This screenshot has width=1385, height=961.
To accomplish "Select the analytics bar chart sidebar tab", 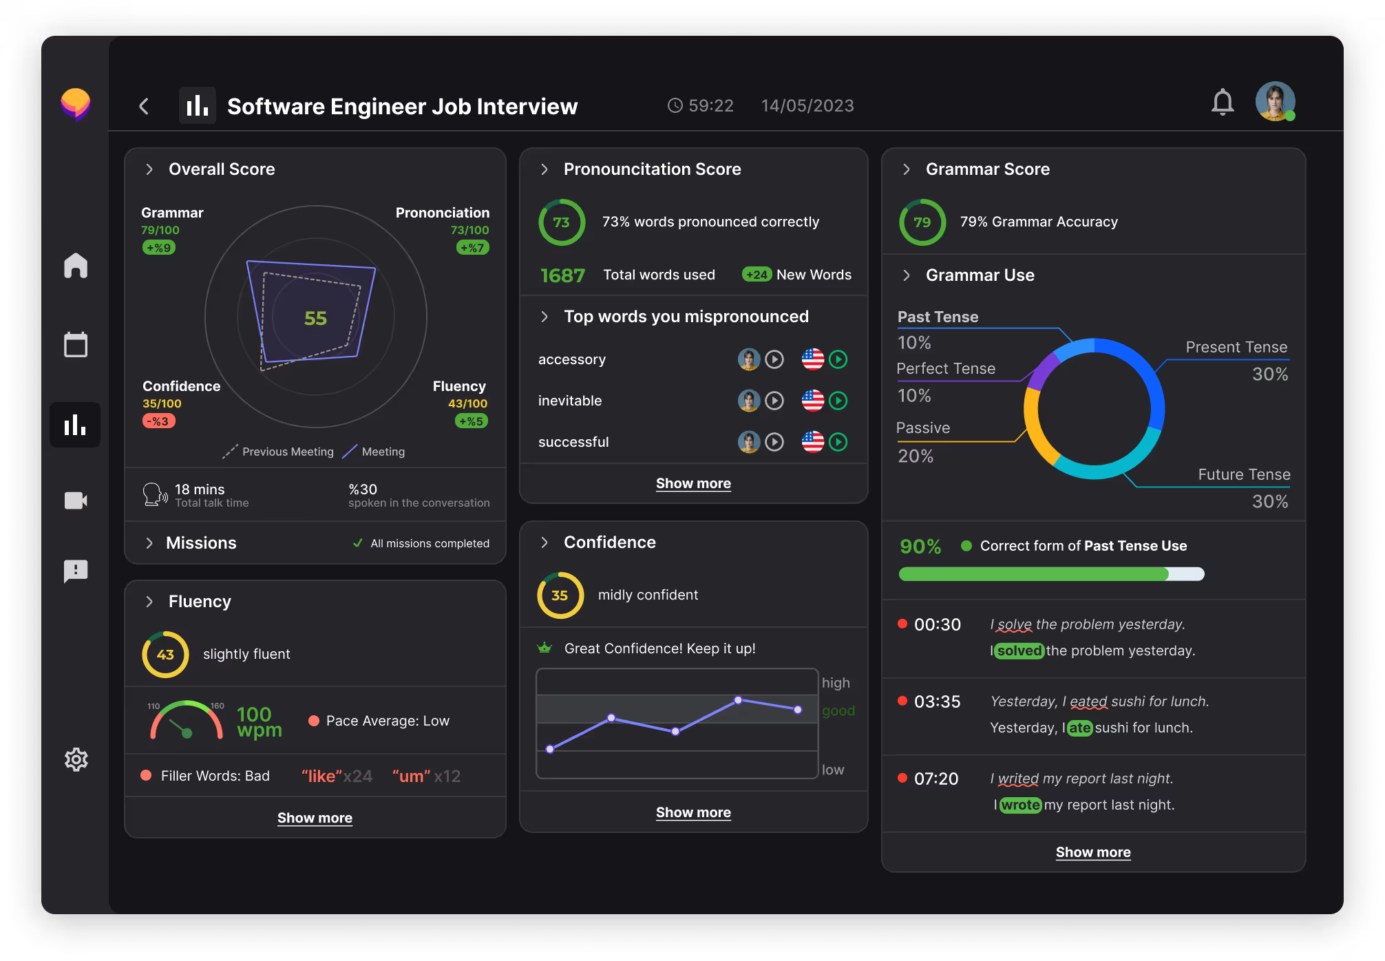I will click(x=75, y=425).
